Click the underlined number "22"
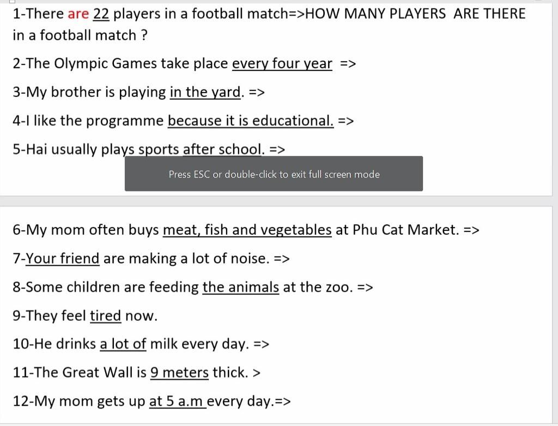This screenshot has width=558, height=426. [x=101, y=14]
